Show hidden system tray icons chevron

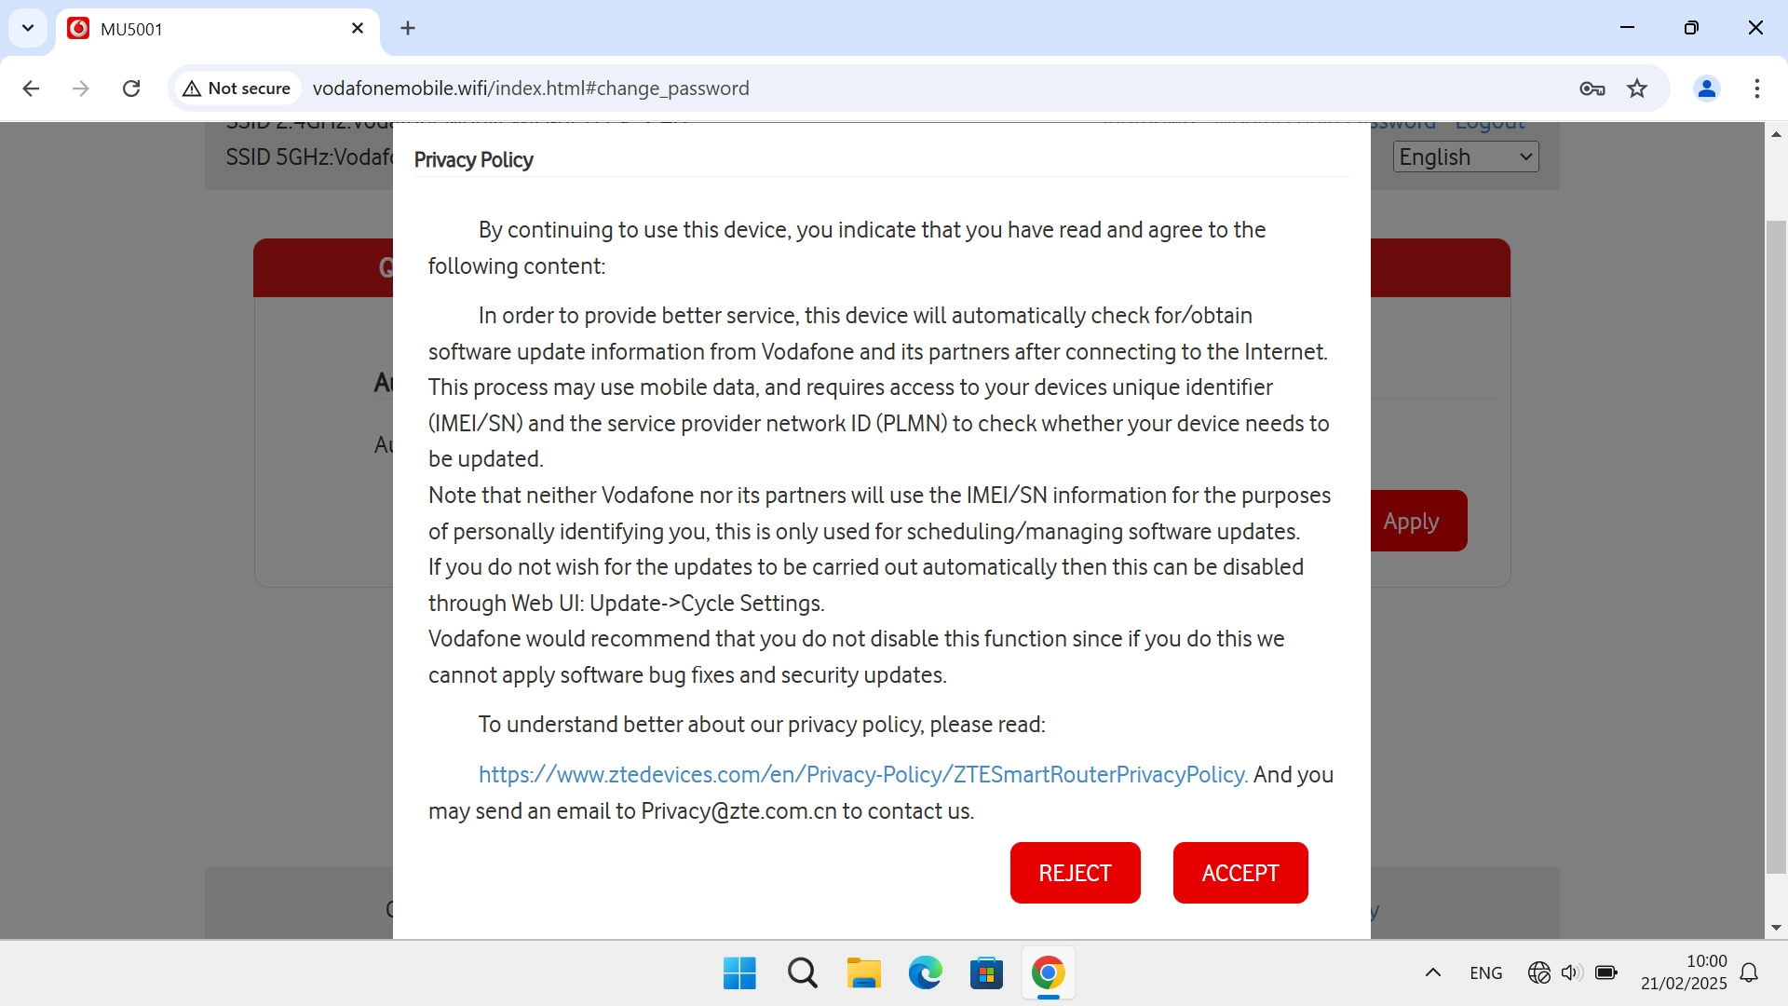click(1432, 972)
